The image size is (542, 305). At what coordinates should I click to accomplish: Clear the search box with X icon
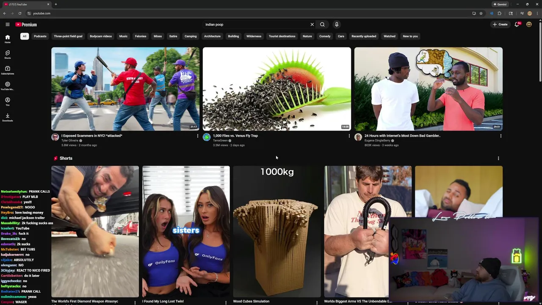point(312,25)
